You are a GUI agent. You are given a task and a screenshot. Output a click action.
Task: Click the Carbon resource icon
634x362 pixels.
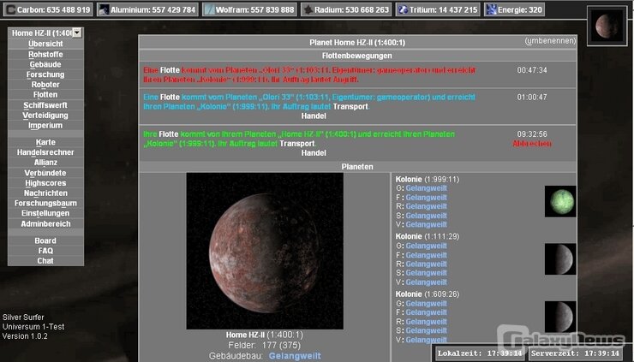[x=10, y=9]
